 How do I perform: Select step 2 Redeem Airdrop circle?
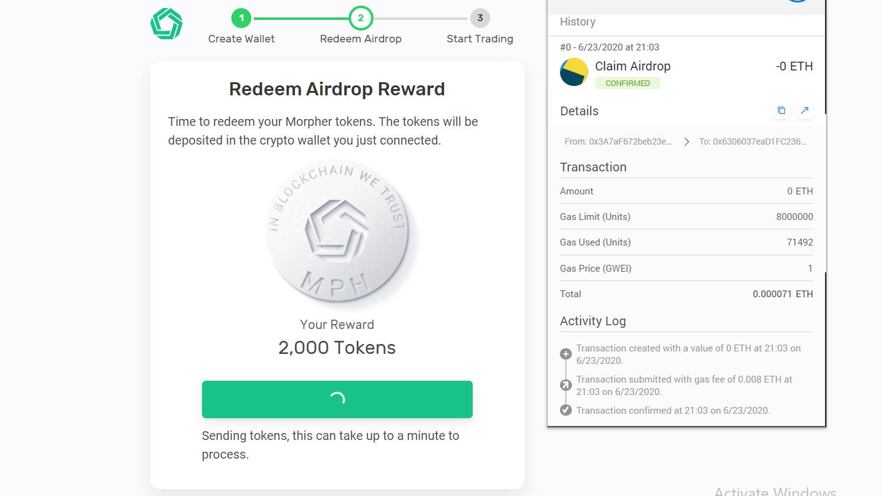[x=360, y=18]
